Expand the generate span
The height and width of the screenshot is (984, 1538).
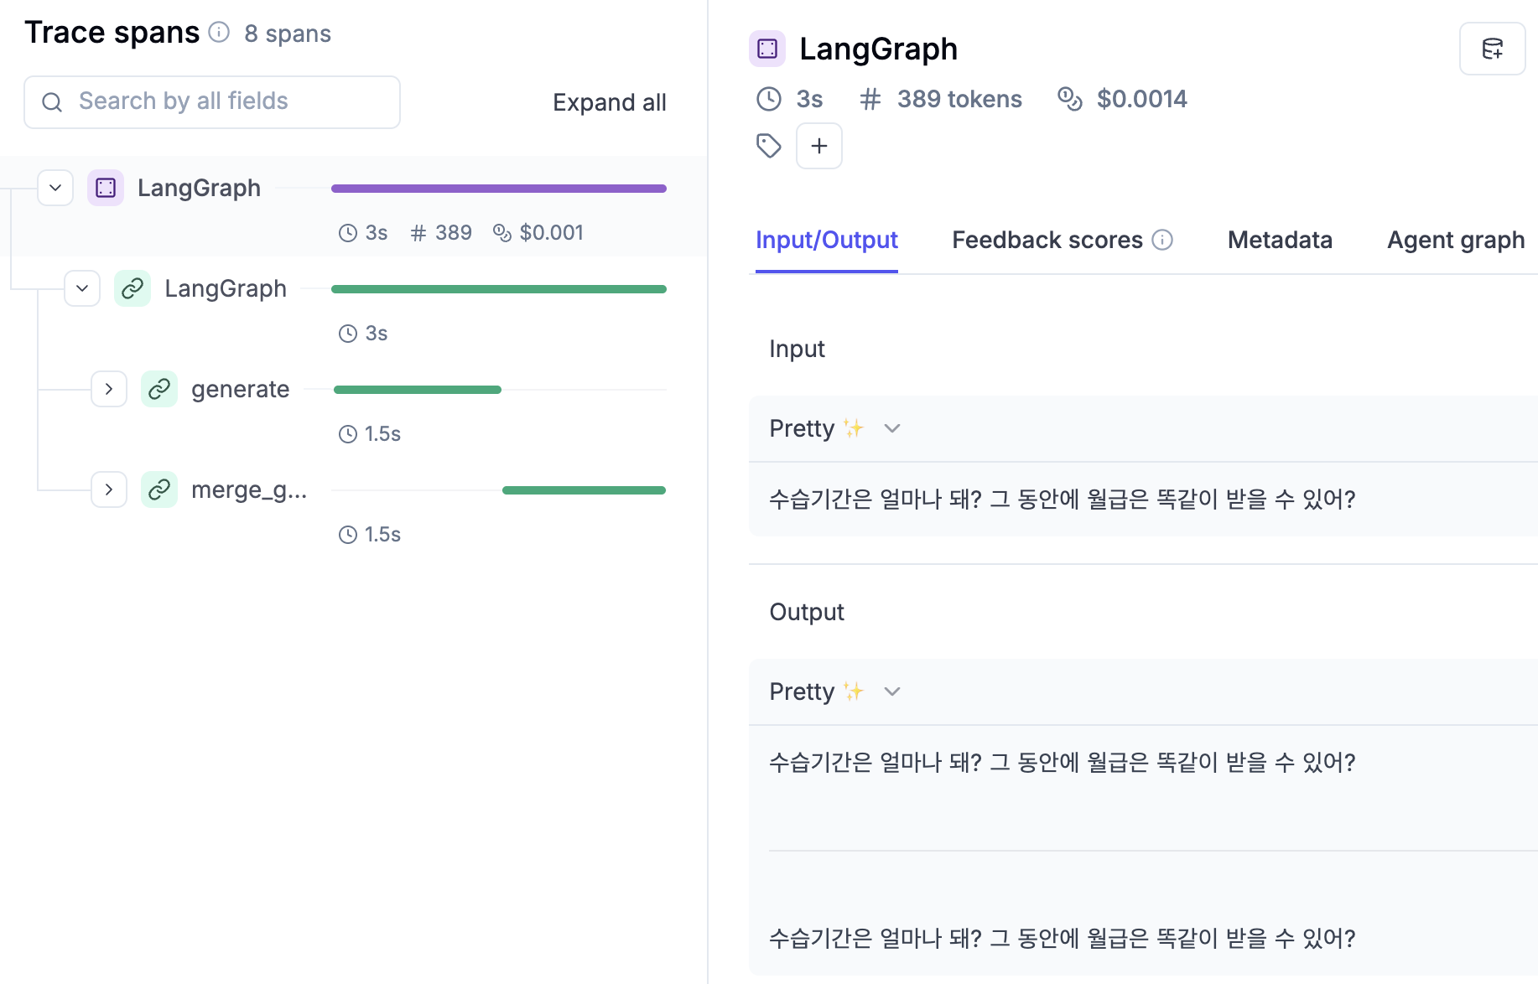pyautogui.click(x=109, y=389)
